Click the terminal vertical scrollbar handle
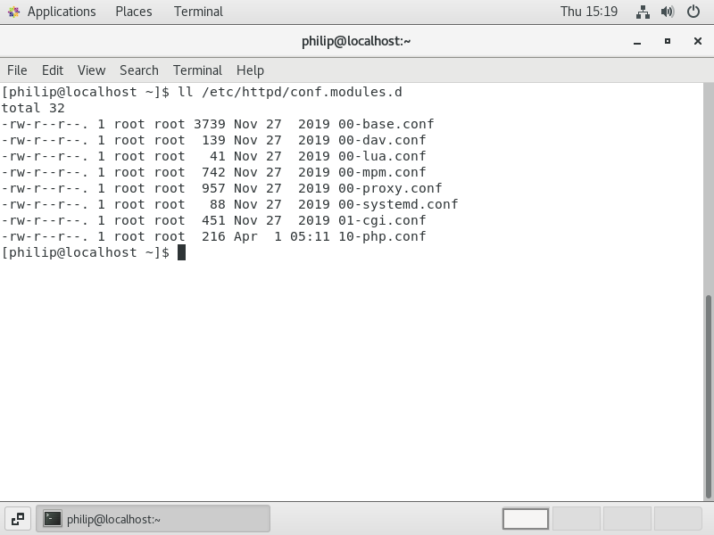 click(708, 396)
